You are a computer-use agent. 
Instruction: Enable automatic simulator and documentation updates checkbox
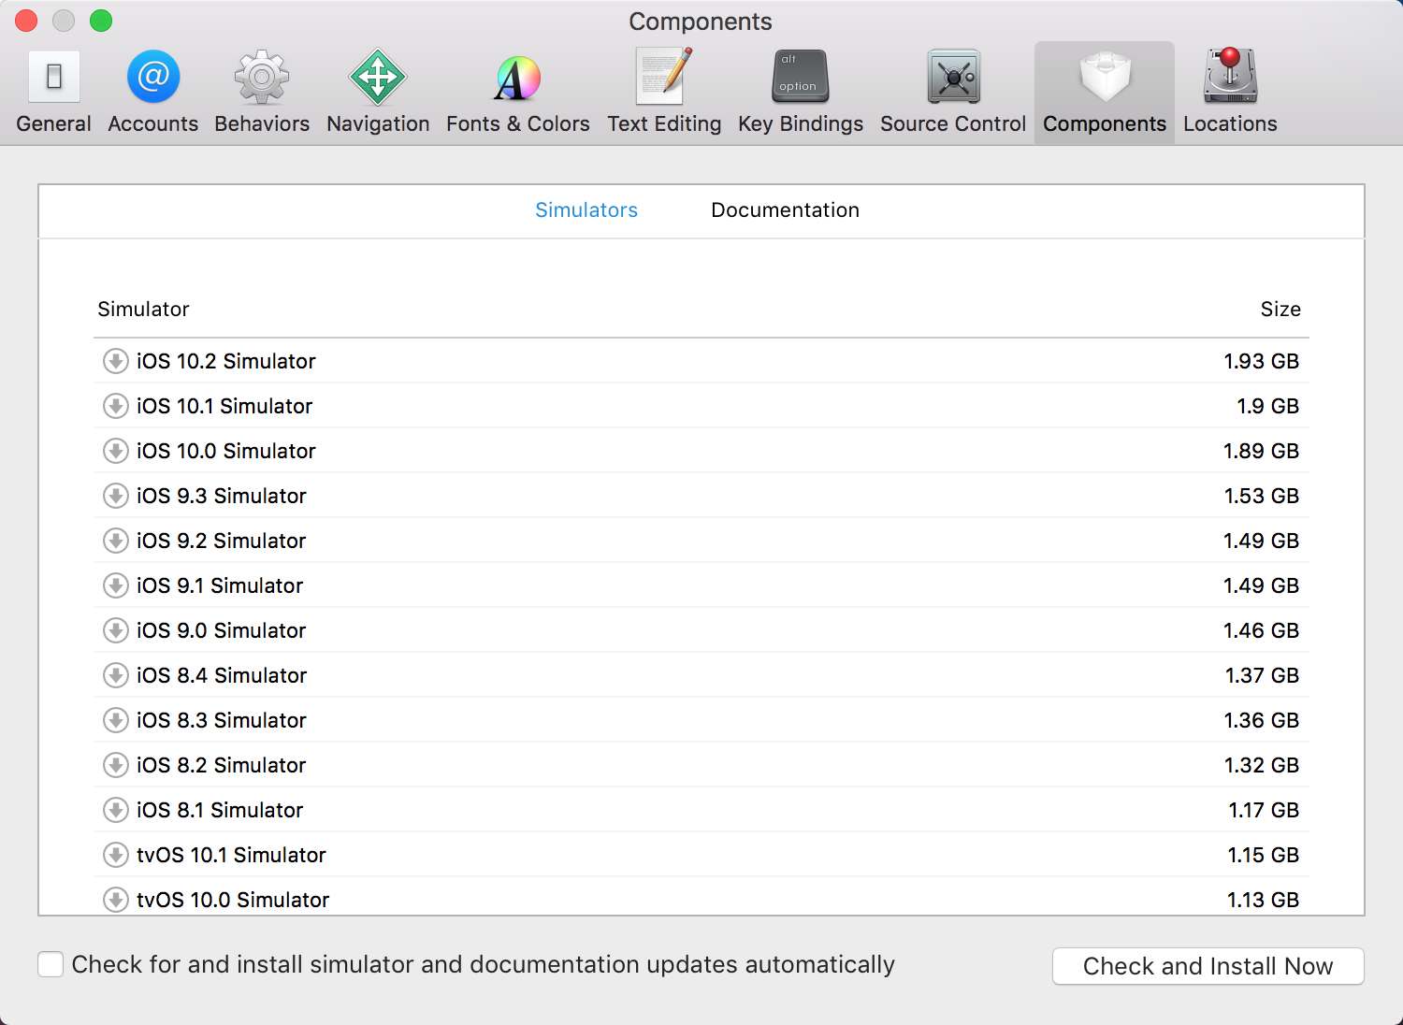pyautogui.click(x=51, y=964)
